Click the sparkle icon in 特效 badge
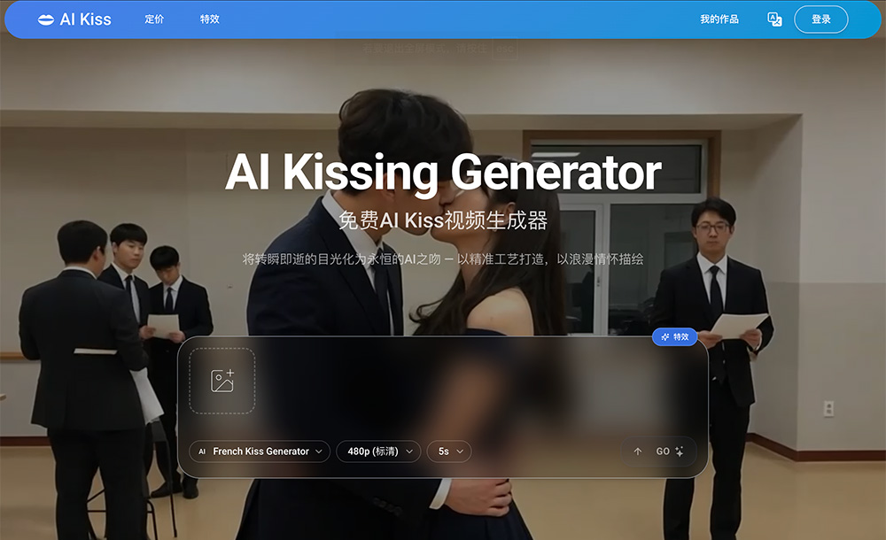The image size is (886, 540). point(665,337)
